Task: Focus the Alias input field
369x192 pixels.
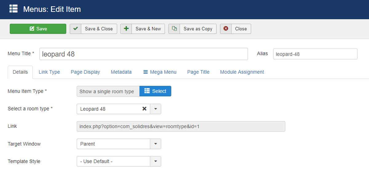Action: [x=315, y=54]
